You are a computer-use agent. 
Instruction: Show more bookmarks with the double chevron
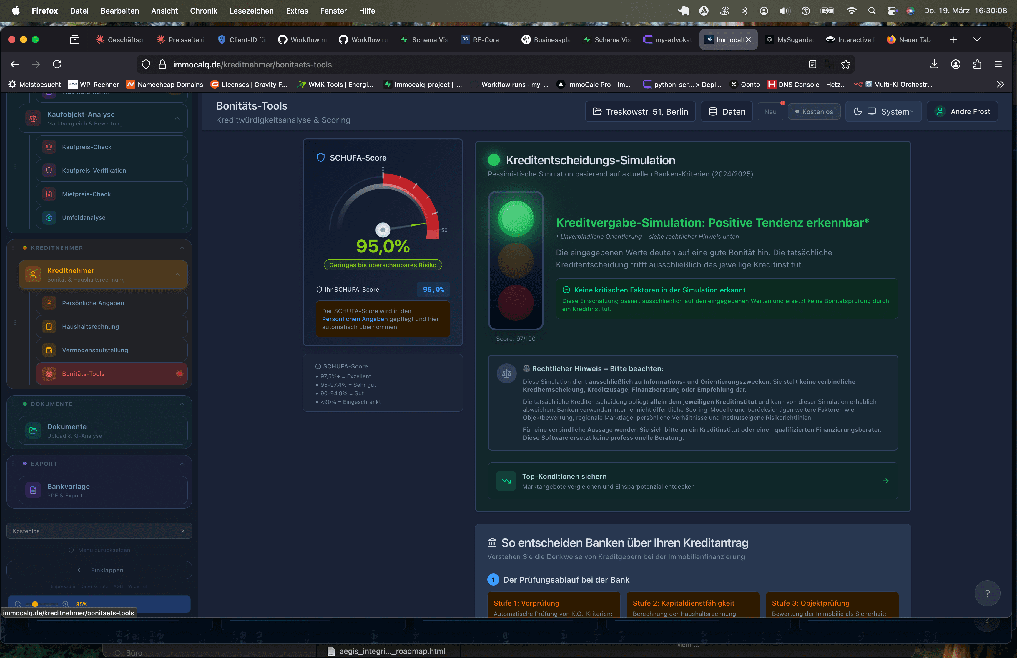(x=1000, y=84)
